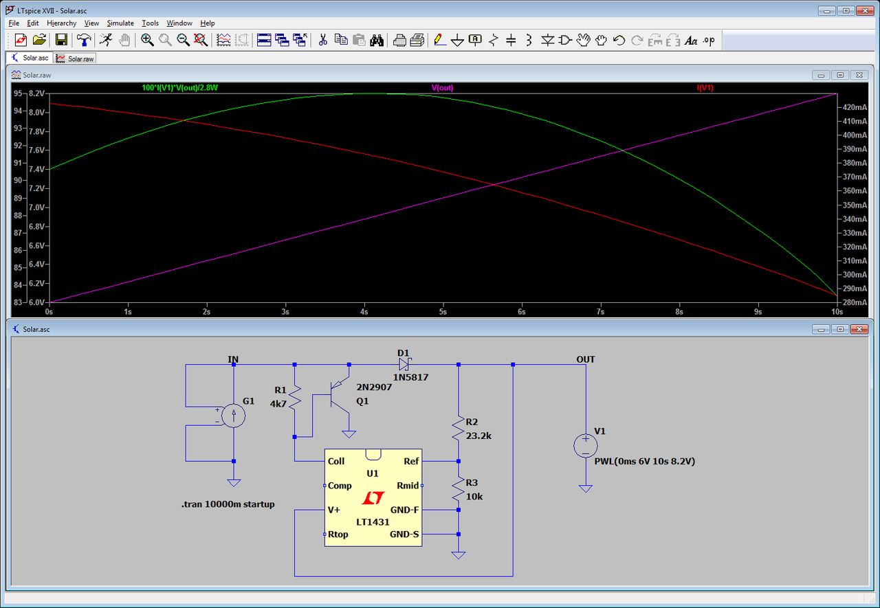Tile windows horizontally via toolbar icon
This screenshot has width=880, height=608.
(264, 40)
